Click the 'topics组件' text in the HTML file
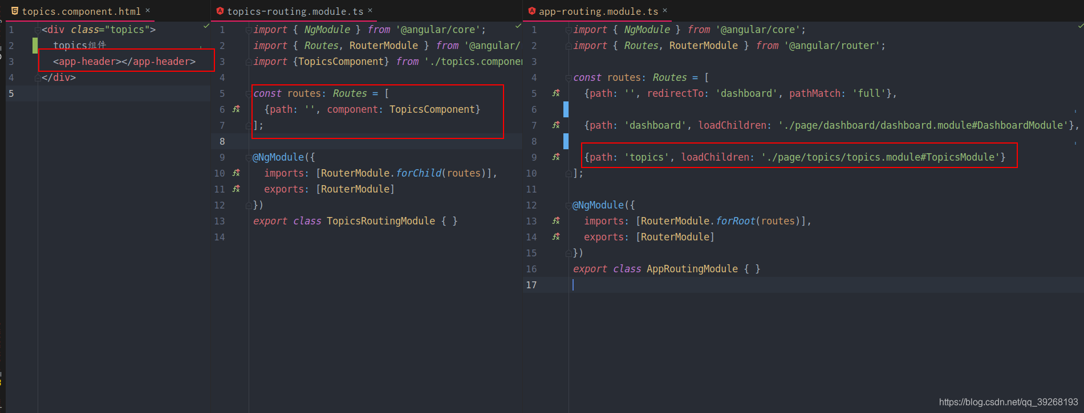1084x413 pixels. 80,46
